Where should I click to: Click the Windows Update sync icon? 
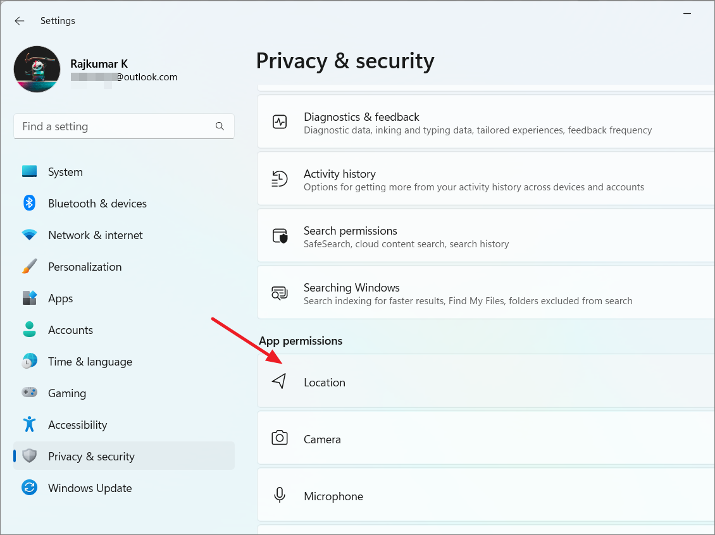click(x=29, y=488)
